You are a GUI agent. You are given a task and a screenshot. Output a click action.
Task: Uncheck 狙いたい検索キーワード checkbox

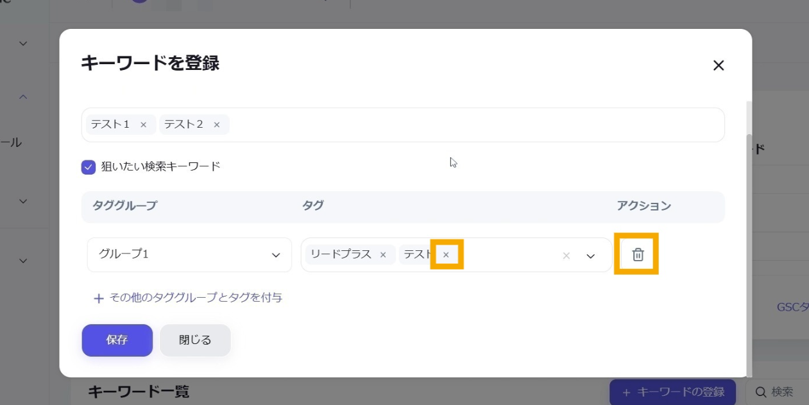click(89, 167)
